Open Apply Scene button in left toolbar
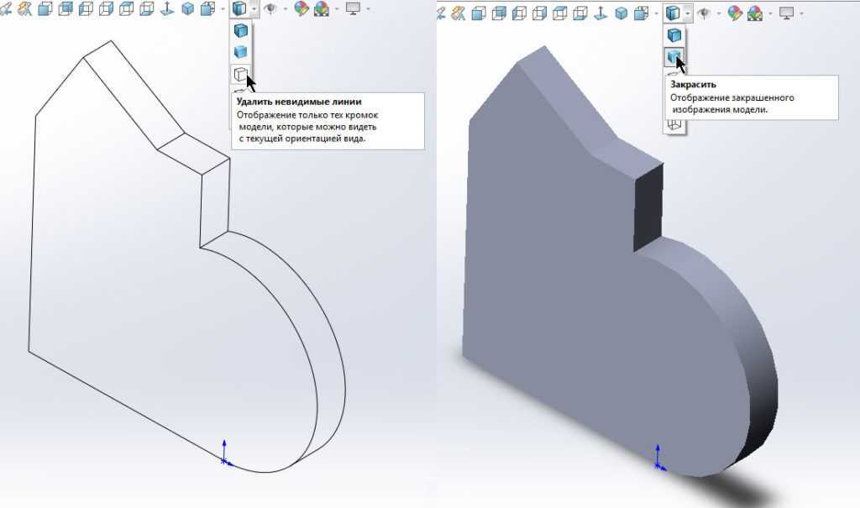 tap(322, 10)
